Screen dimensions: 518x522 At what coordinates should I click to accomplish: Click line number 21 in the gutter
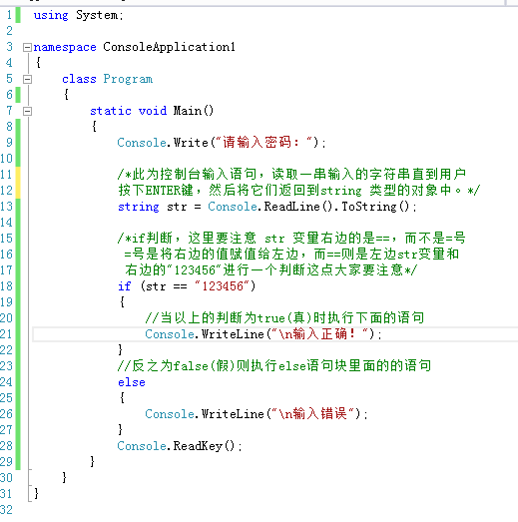pos(6,334)
